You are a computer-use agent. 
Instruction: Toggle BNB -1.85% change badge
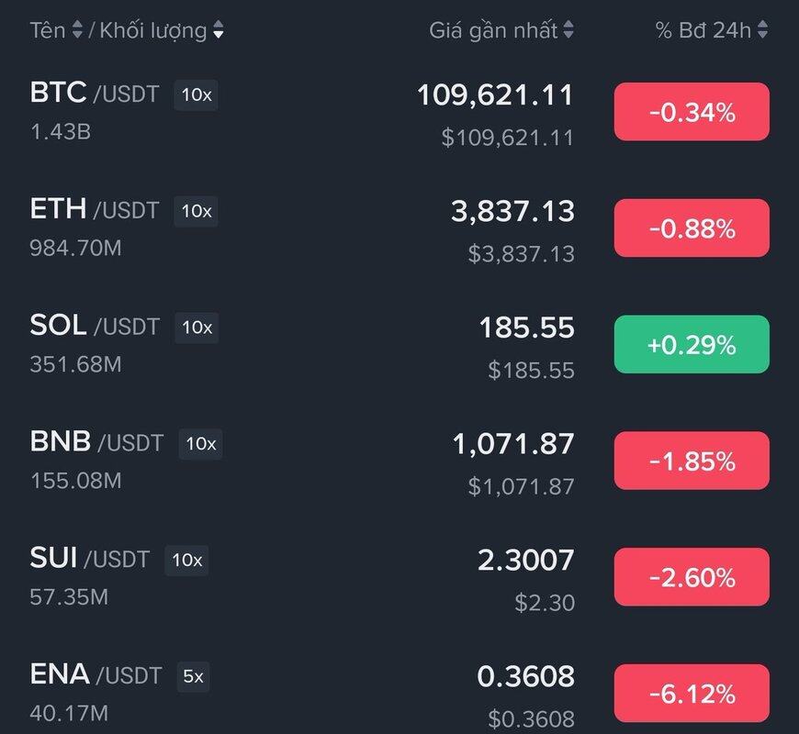(692, 461)
